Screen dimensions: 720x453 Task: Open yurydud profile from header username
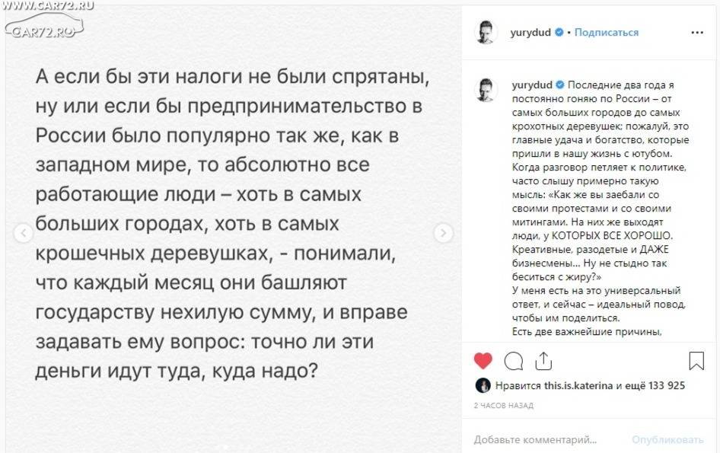coord(530,32)
